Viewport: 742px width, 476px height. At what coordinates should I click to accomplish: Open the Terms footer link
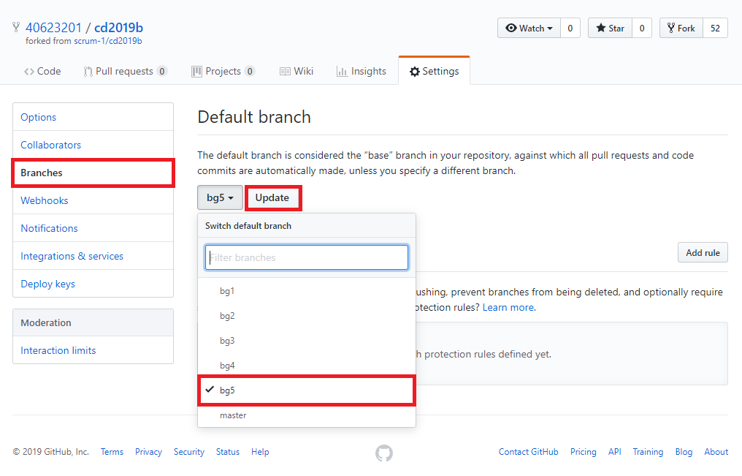point(112,452)
